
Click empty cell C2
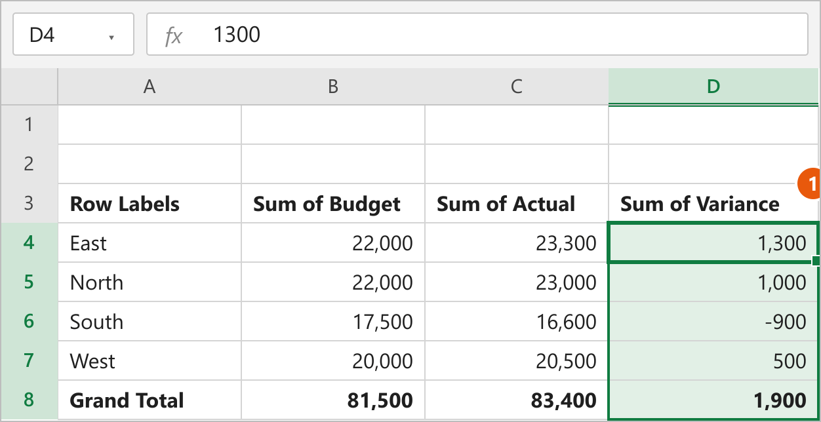(x=517, y=164)
